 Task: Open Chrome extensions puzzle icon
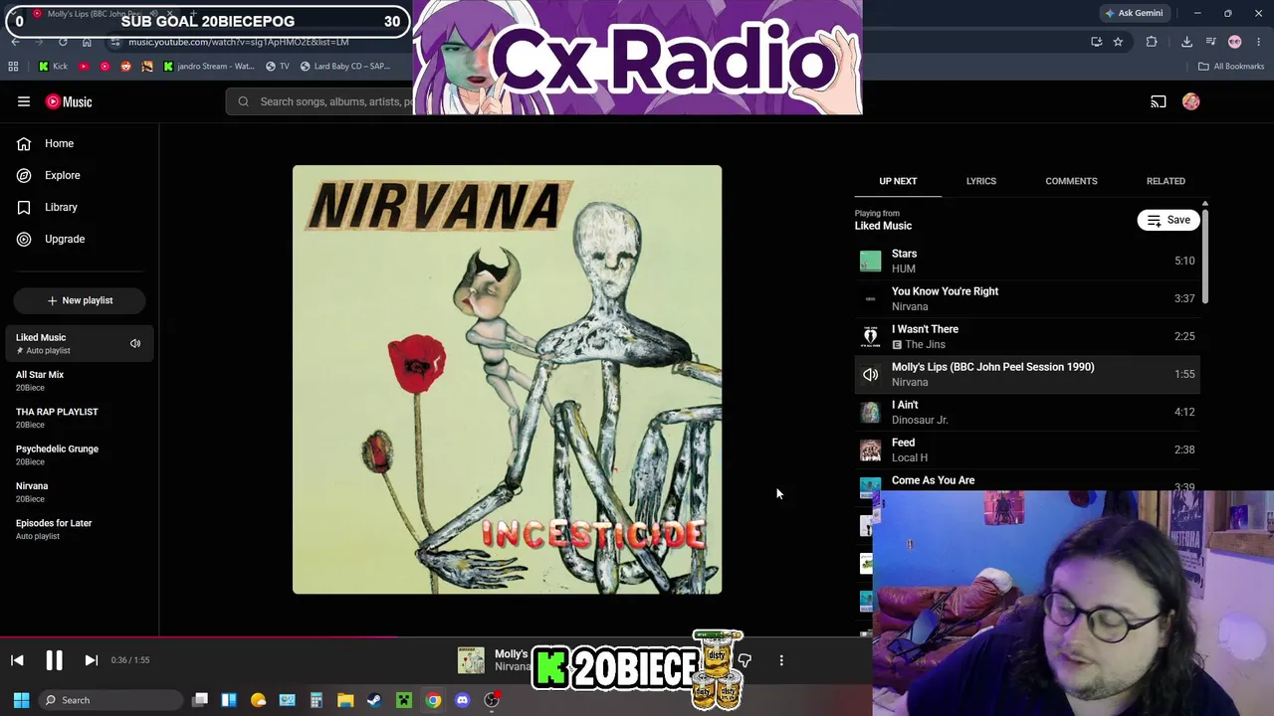point(1152,42)
